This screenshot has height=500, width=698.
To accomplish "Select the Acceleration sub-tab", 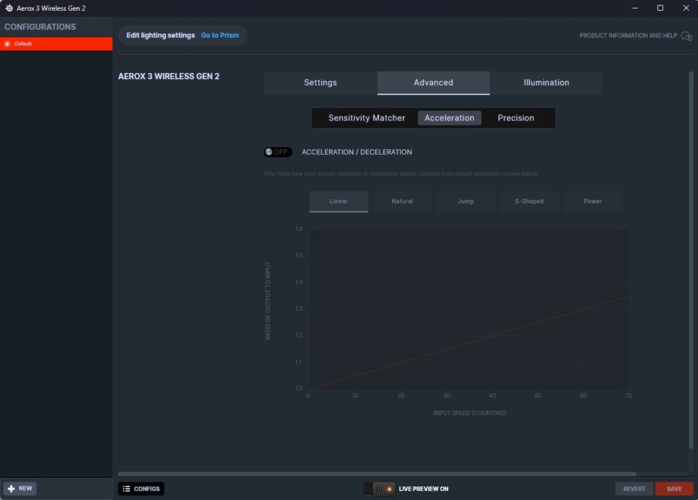I will coord(449,118).
